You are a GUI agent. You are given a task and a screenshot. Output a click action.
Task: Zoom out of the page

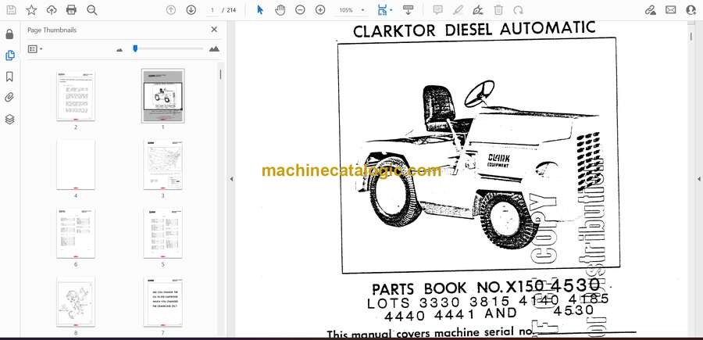point(300,10)
